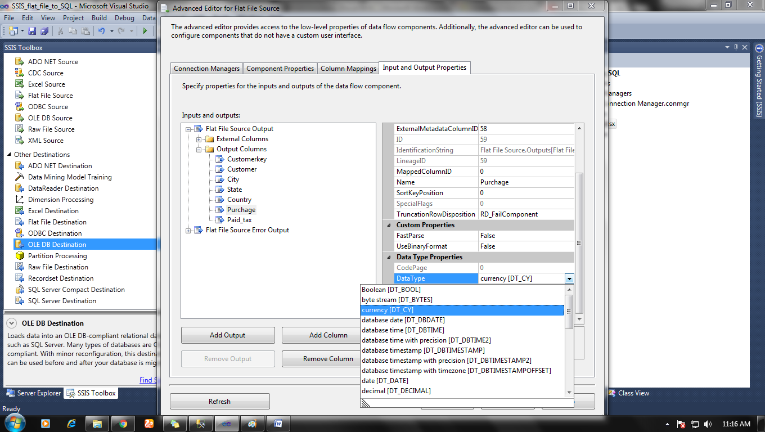765x432 pixels.
Task: Click the Save All icon in toolbar
Action: tap(43, 31)
